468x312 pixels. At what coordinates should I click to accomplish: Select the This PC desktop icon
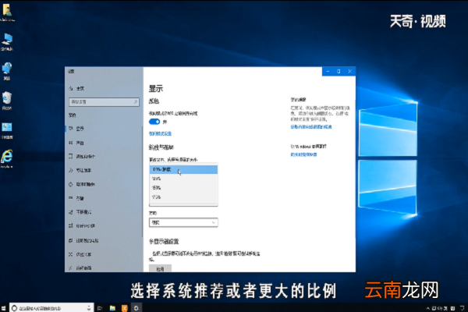pos(7,42)
